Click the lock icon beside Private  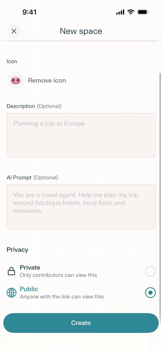point(11,271)
